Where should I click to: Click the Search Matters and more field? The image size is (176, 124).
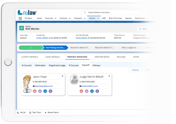tap(111, 12)
